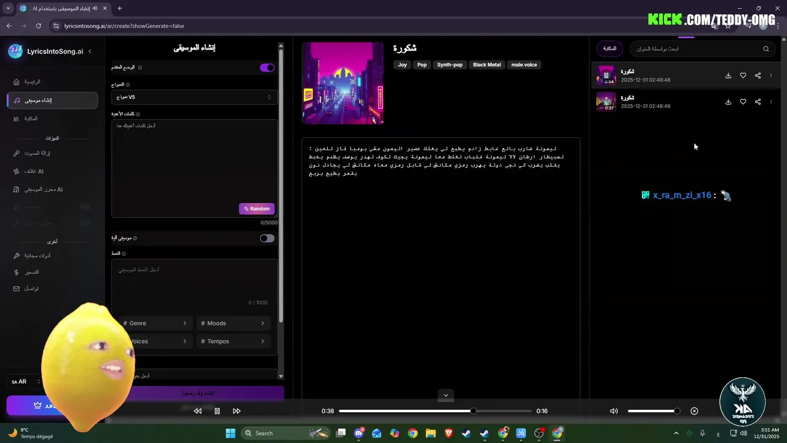Image resolution: width=787 pixels, height=443 pixels.
Task: Close the bottom audio player
Action: (694, 411)
